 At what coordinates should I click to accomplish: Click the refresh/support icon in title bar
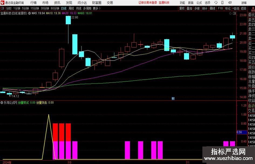point(216,3)
